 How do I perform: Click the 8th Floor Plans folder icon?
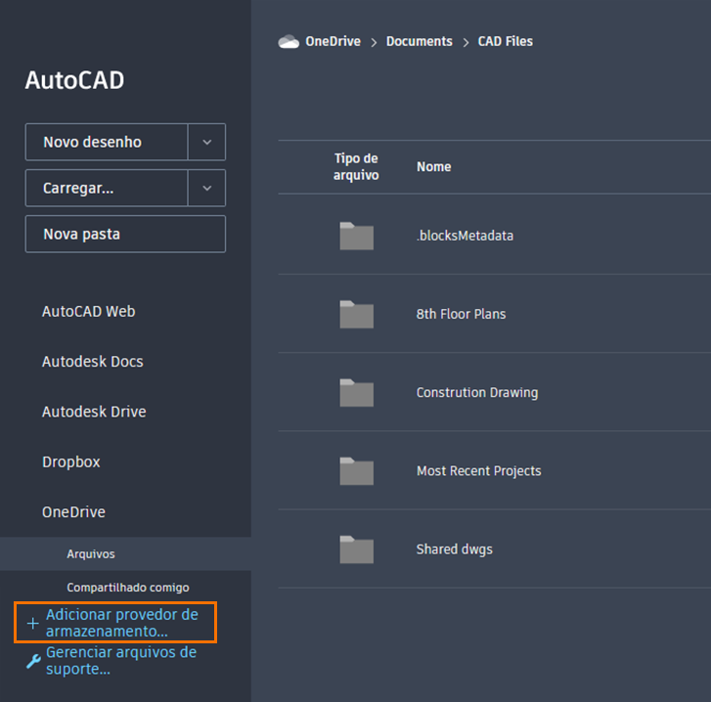coord(356,314)
